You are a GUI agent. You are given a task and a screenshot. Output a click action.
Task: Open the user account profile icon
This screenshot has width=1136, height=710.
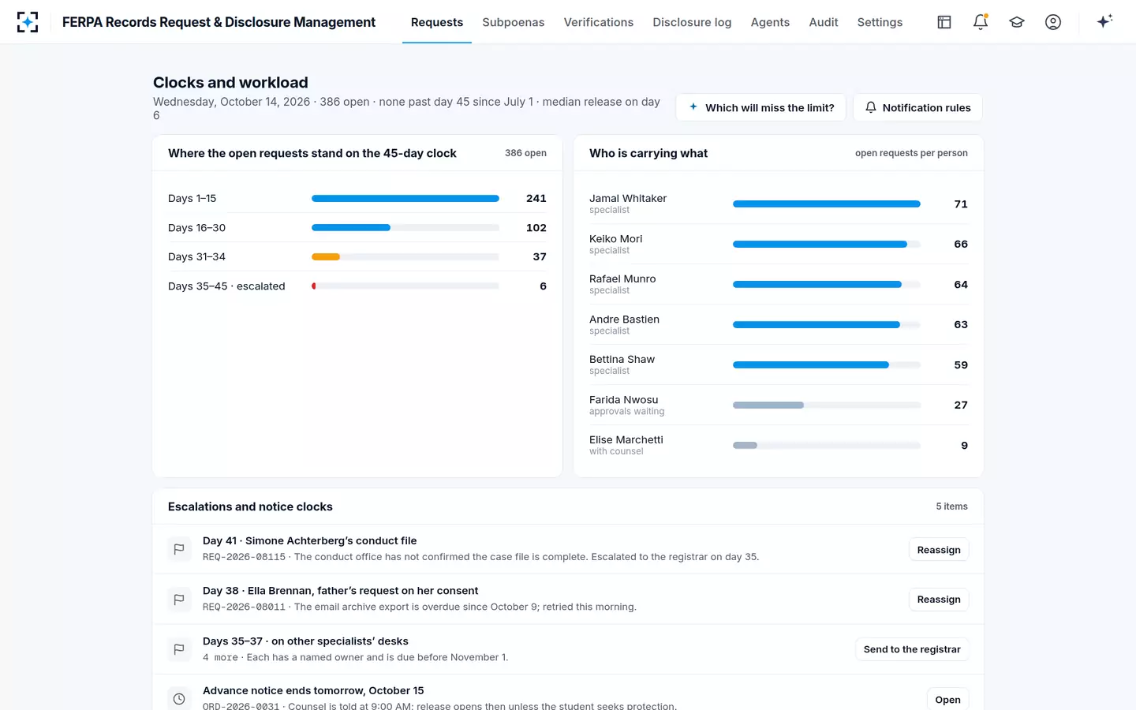coord(1053,22)
